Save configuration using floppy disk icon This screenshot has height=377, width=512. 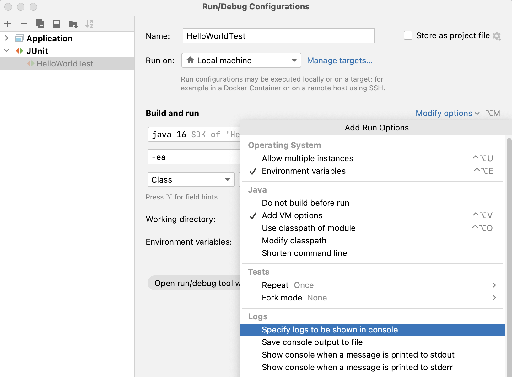pos(57,24)
